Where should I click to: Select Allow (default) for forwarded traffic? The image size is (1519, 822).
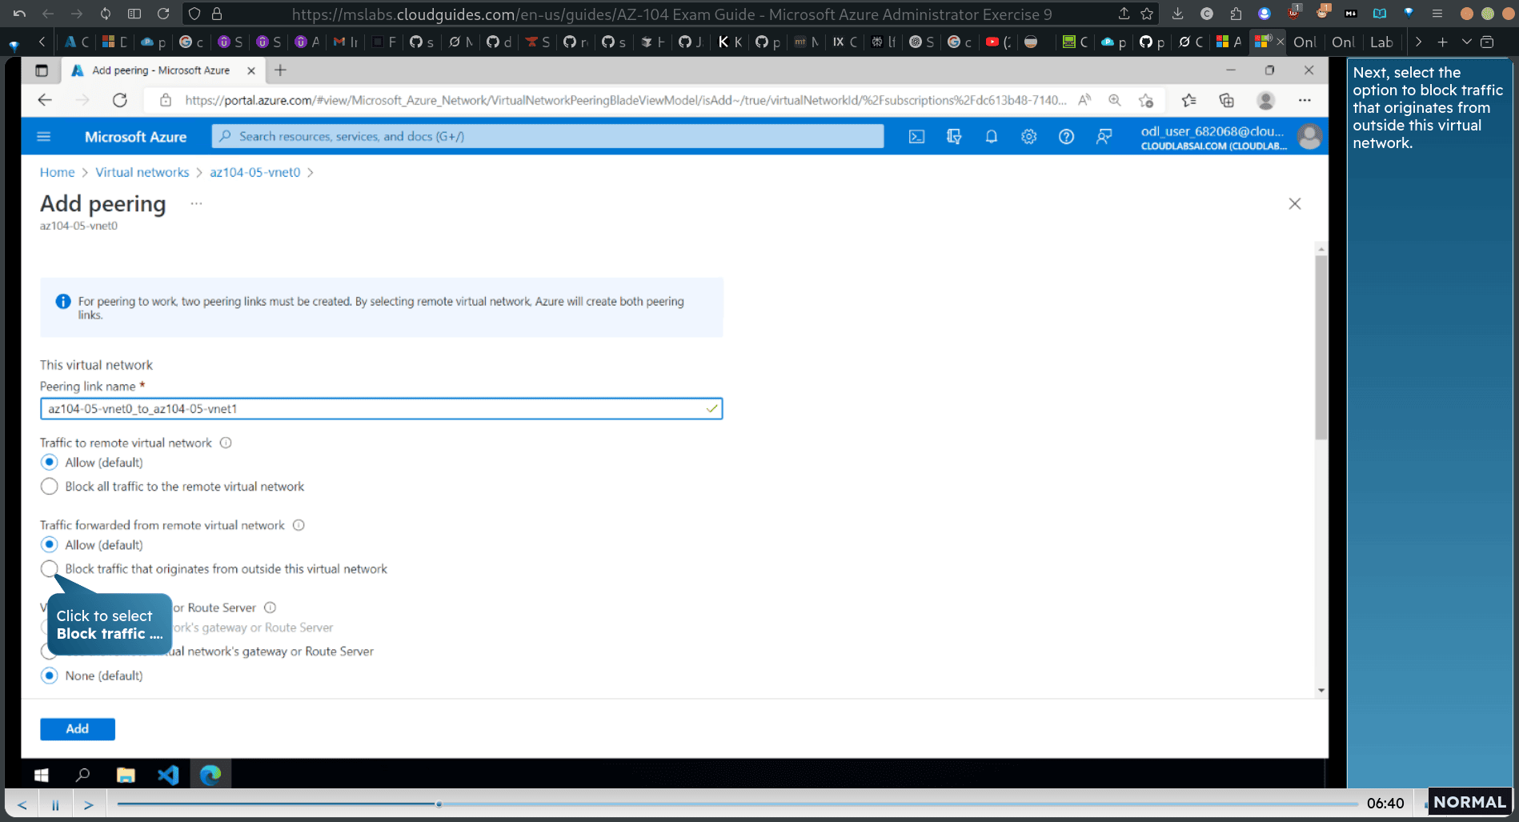pos(49,545)
